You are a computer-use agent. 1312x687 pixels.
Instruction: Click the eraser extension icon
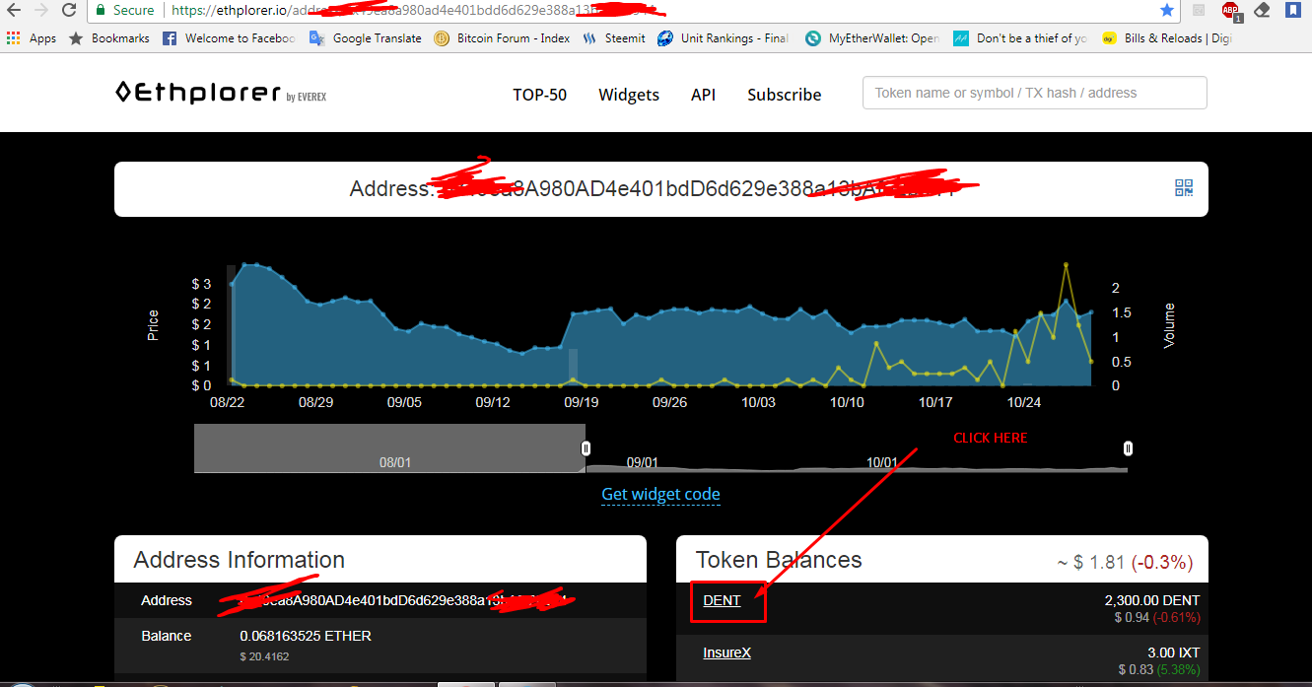(1261, 10)
